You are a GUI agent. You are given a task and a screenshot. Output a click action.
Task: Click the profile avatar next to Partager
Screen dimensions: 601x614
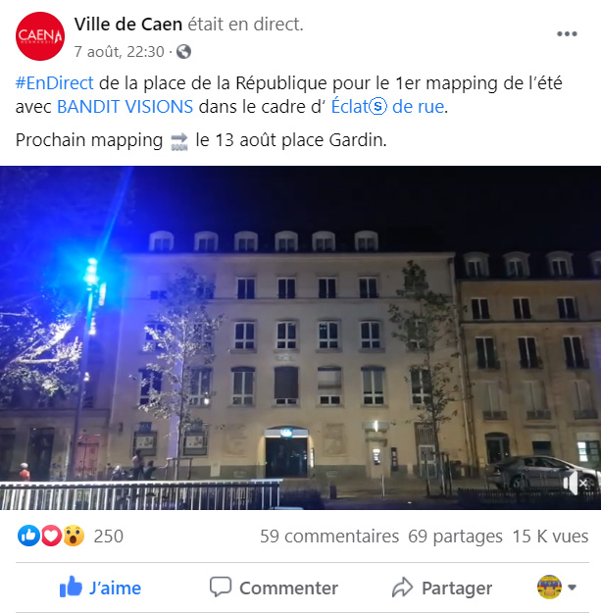(549, 587)
